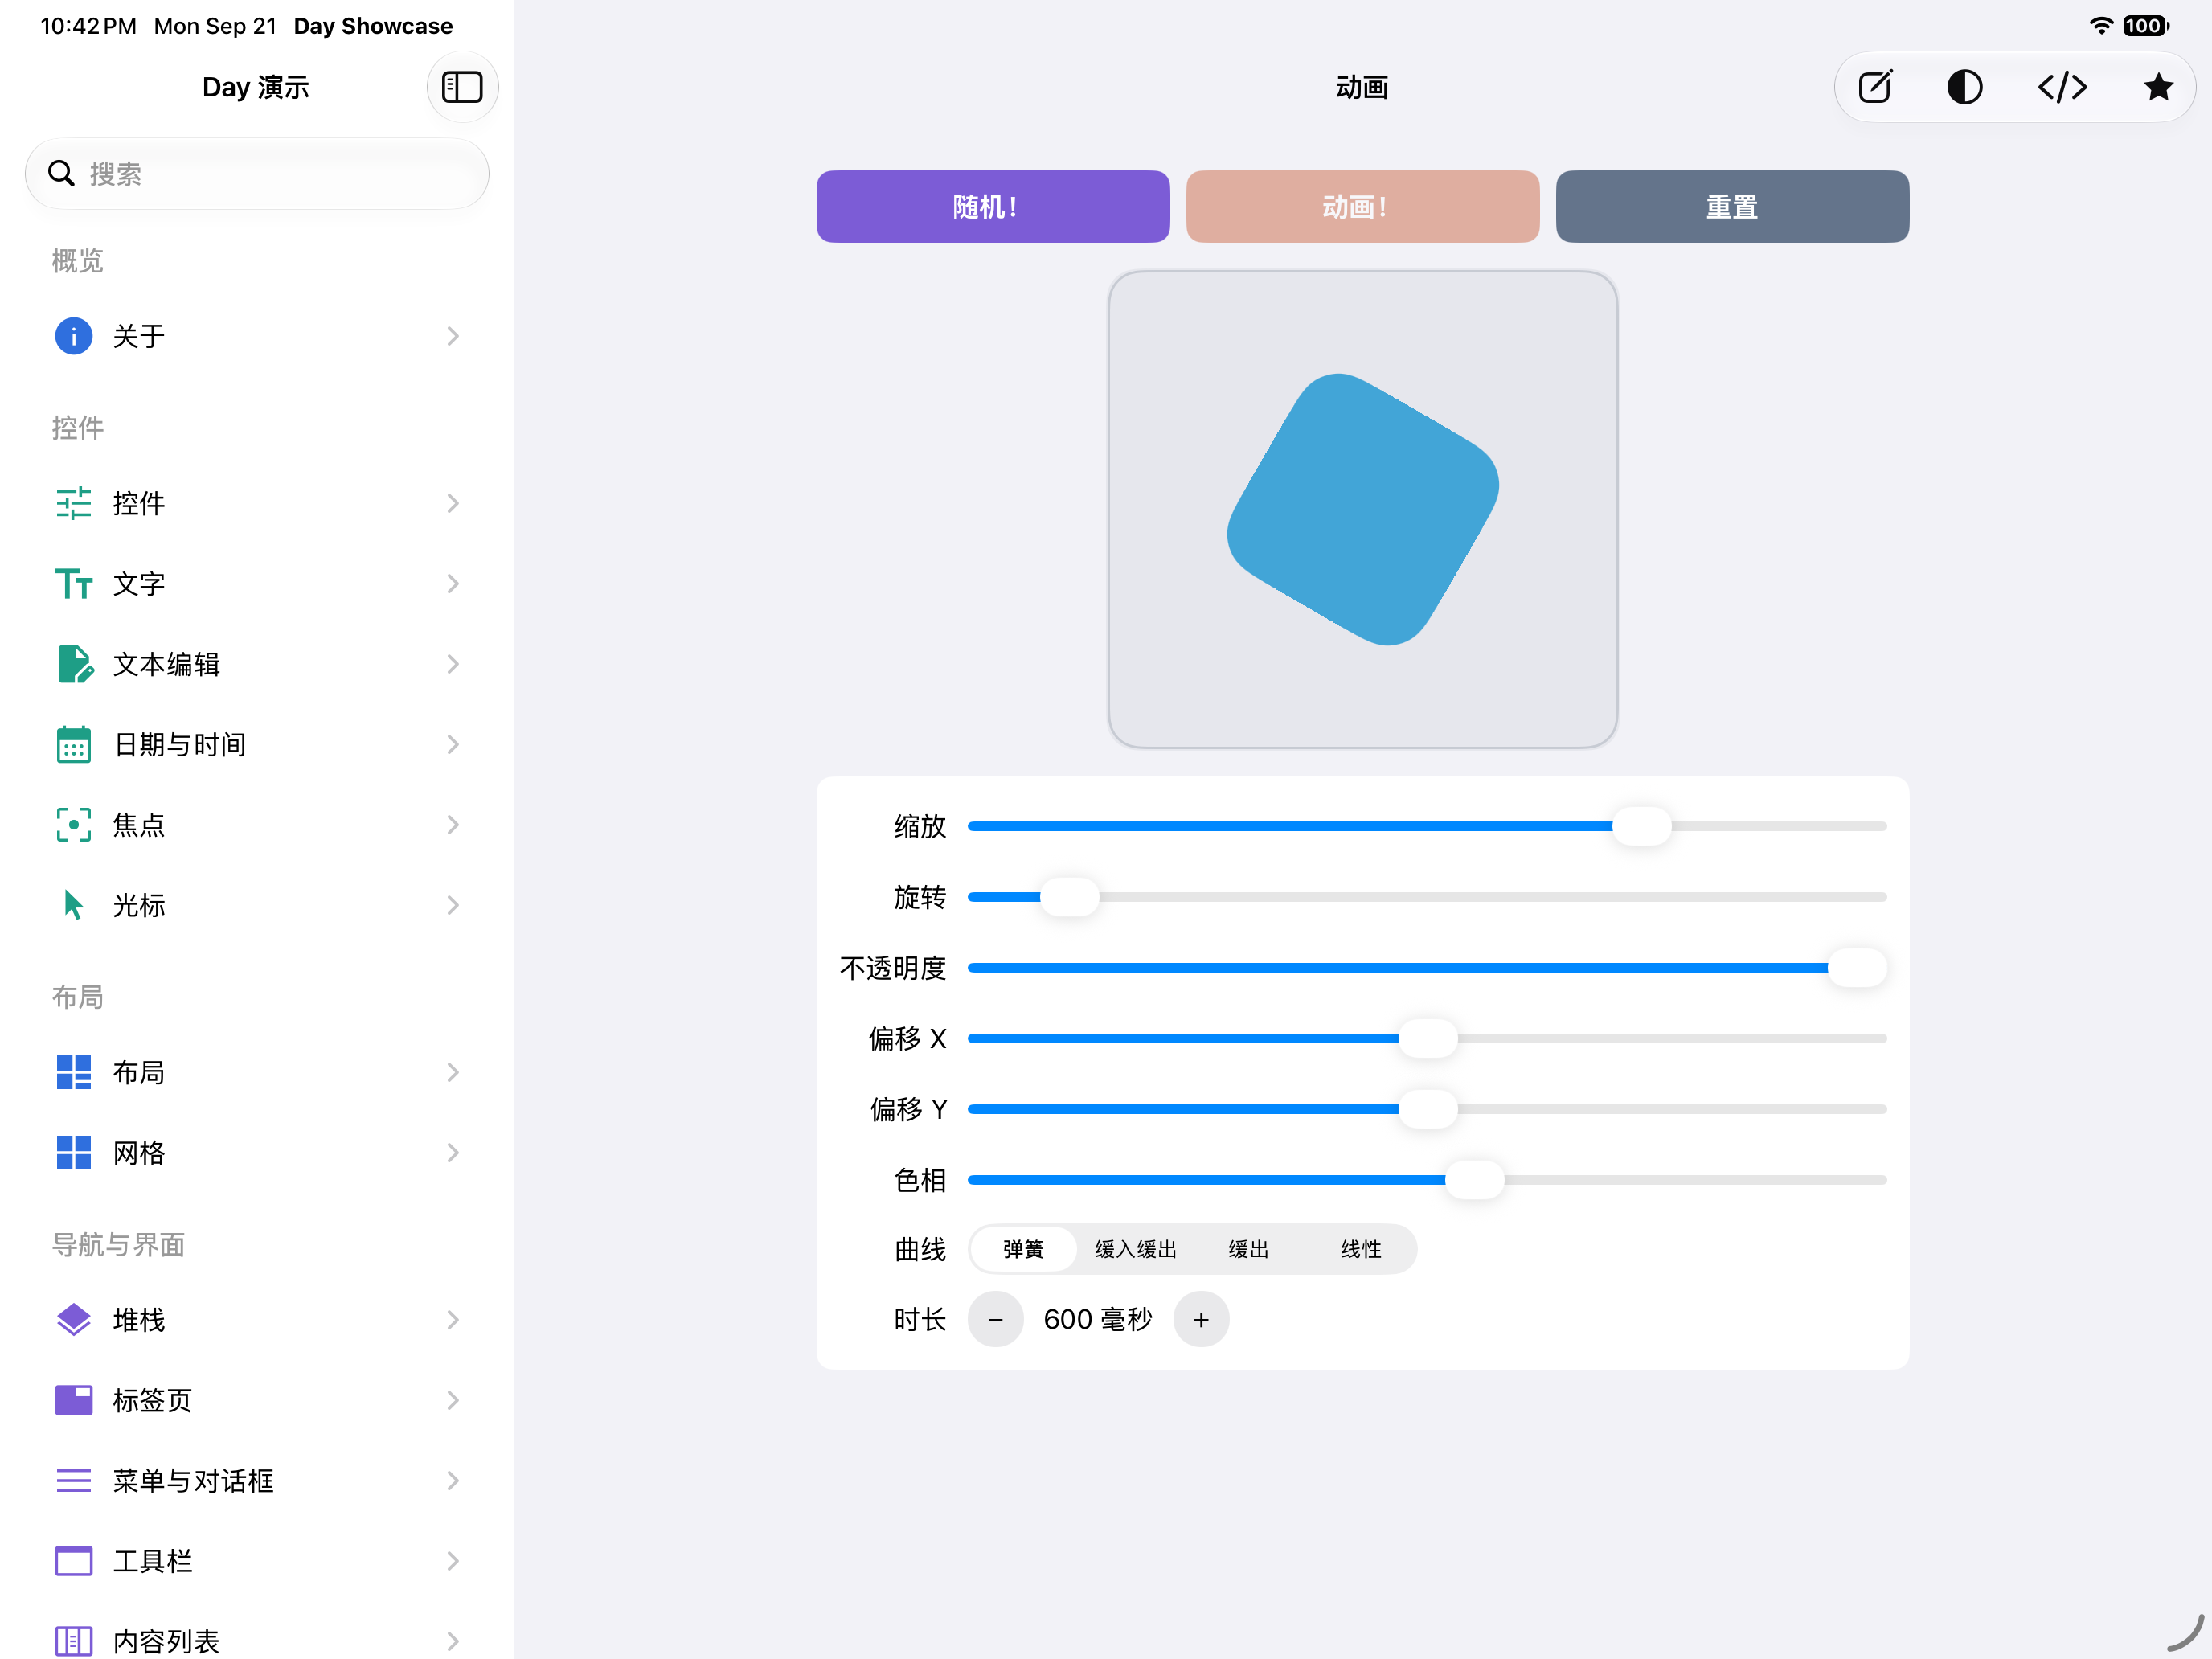Open the 堆栈 sidebar item
Viewport: 2212px width, 1659px height.
coord(257,1320)
